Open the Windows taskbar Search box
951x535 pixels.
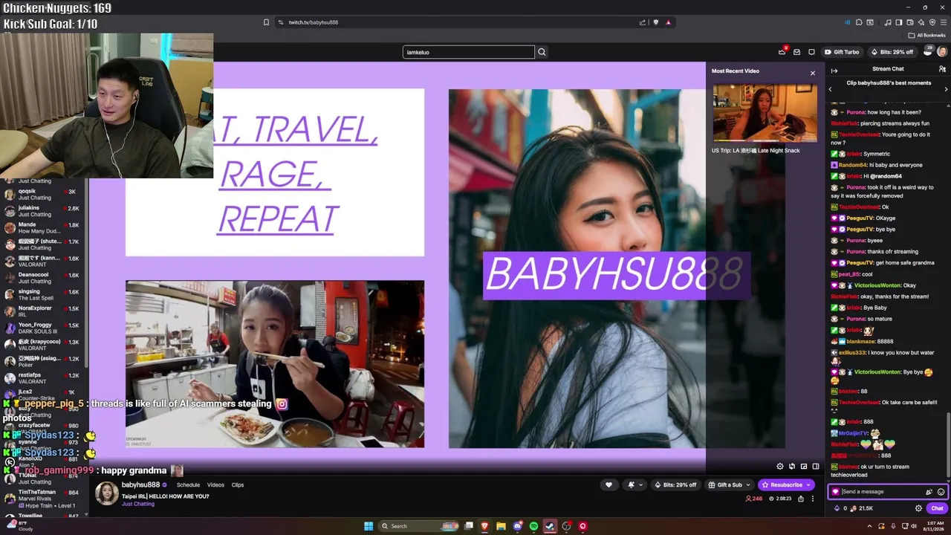(420, 526)
